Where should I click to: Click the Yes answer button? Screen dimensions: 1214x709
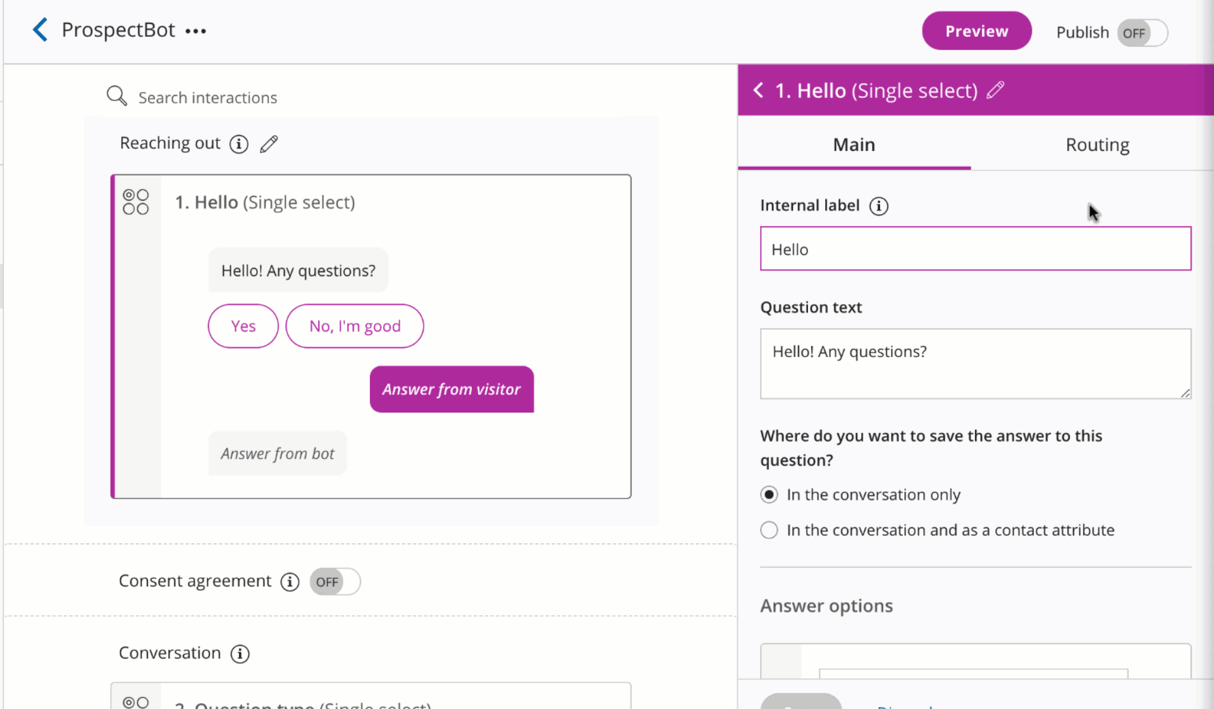click(x=243, y=326)
